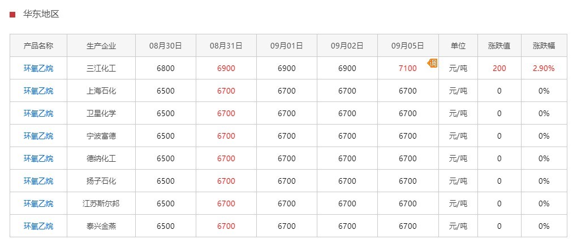
Task: Click the red square beside 华东地区
Action: (12, 15)
